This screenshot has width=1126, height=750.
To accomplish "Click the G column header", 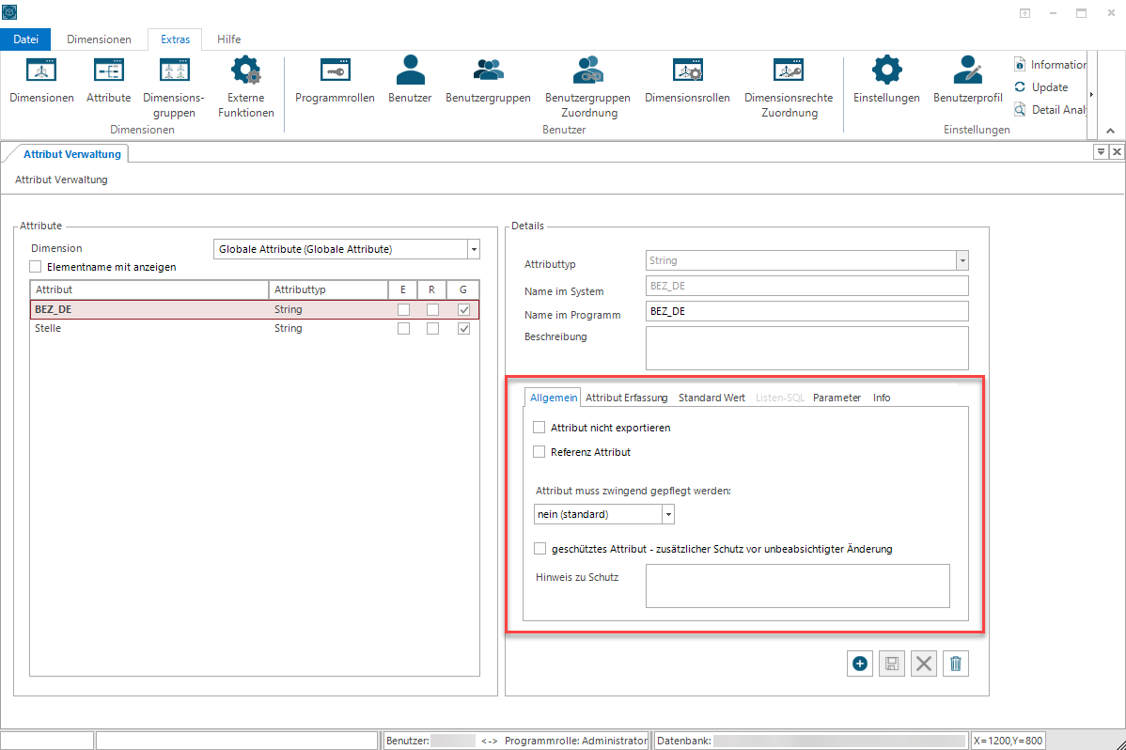I will click(x=463, y=289).
